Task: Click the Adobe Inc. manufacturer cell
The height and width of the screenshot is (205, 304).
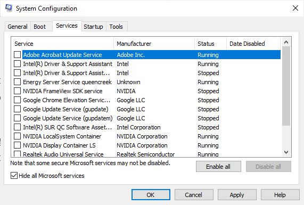Action: pos(130,55)
